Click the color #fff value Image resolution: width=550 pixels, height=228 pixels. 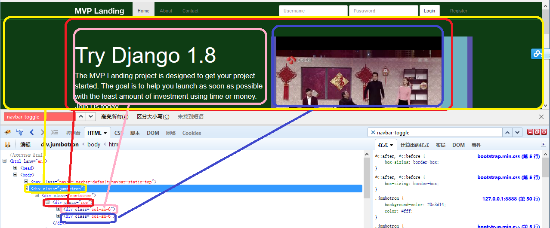pos(406,211)
